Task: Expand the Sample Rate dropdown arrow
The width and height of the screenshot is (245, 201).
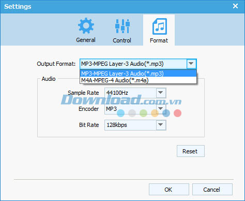Action: [x=161, y=93]
